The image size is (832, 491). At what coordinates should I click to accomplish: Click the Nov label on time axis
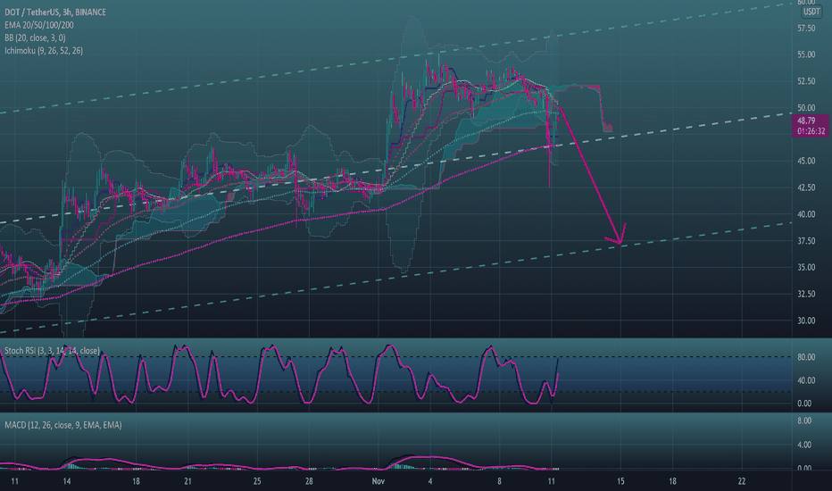click(378, 481)
